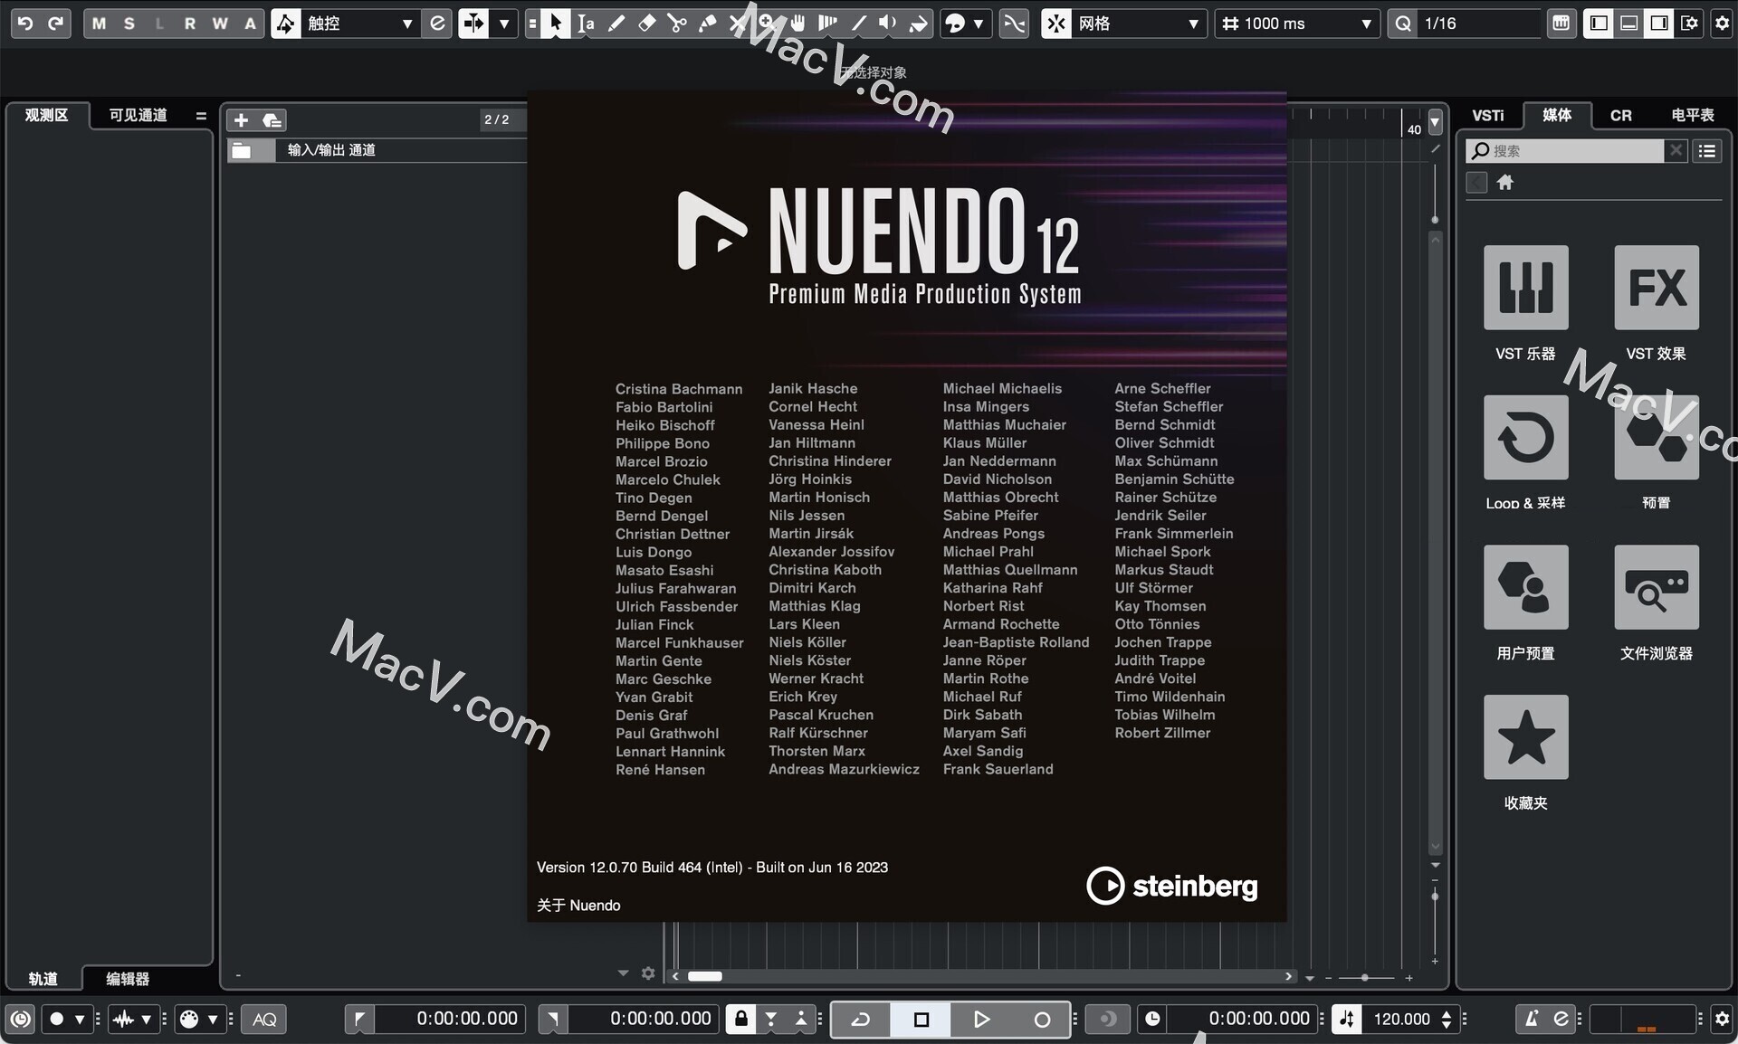
Task: Click the horizontal zoom slider handle
Action: [1364, 978]
